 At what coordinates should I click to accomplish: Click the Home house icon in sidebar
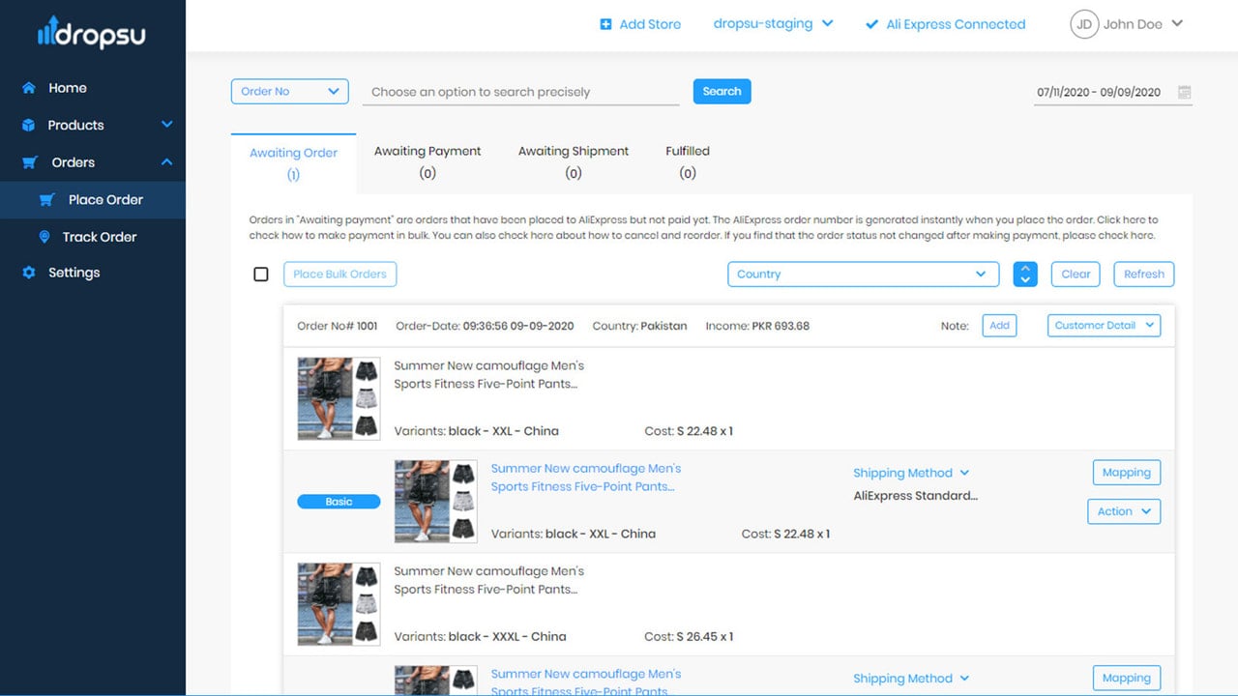[x=29, y=88]
